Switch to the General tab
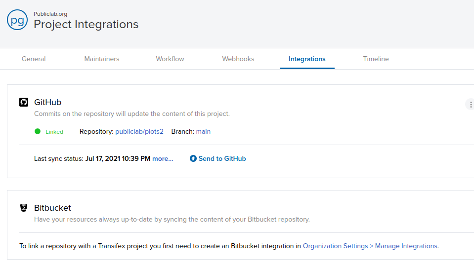The height and width of the screenshot is (266, 474). [x=34, y=59]
